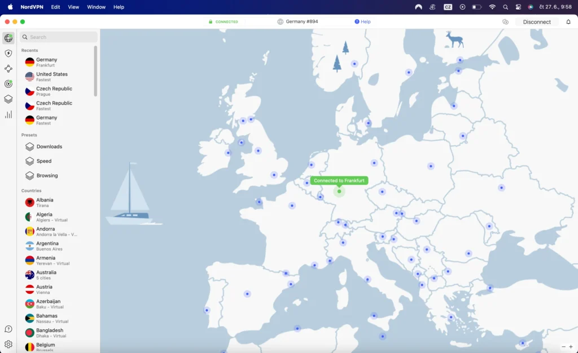Open Threat Protection shield icon in sidebar
This screenshot has height=353, width=578.
click(x=8, y=53)
